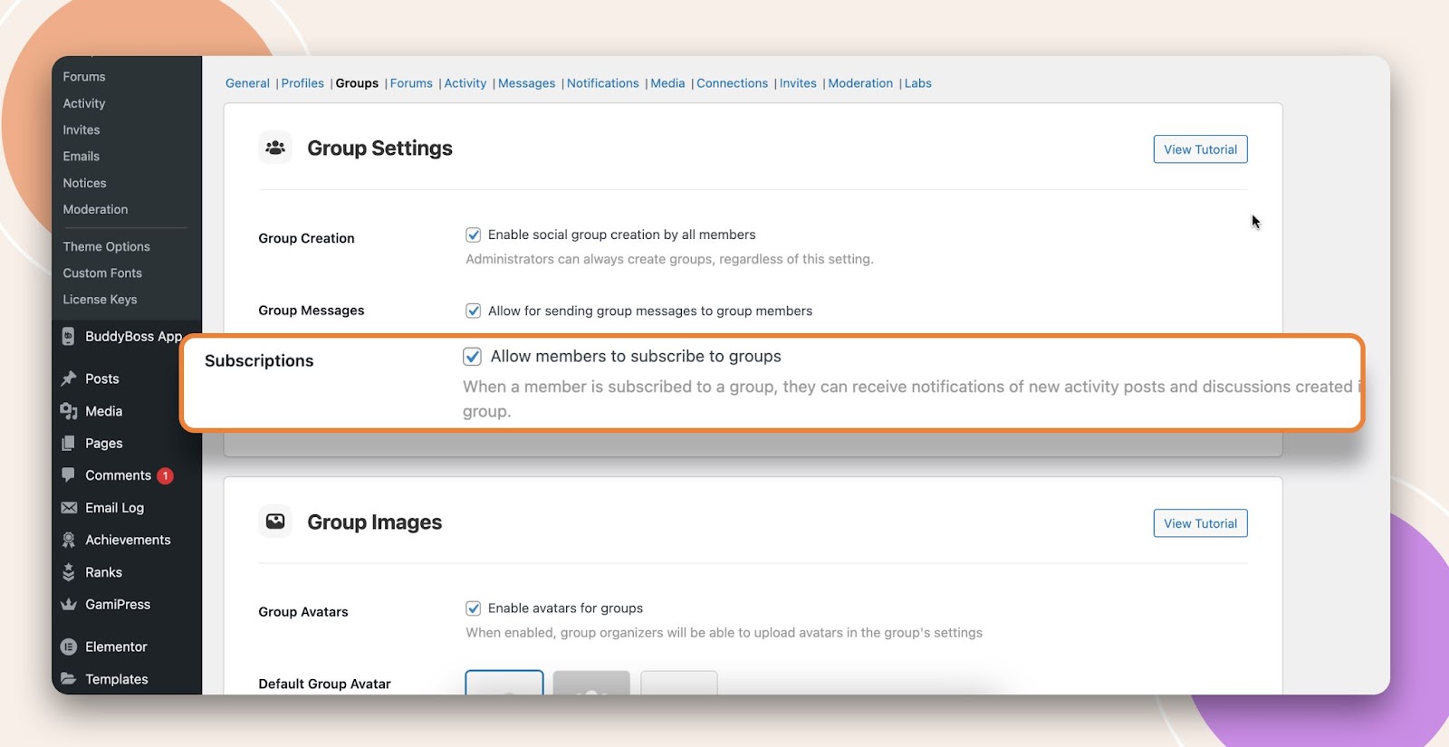Click the "Group Messages" setting label

click(x=312, y=311)
